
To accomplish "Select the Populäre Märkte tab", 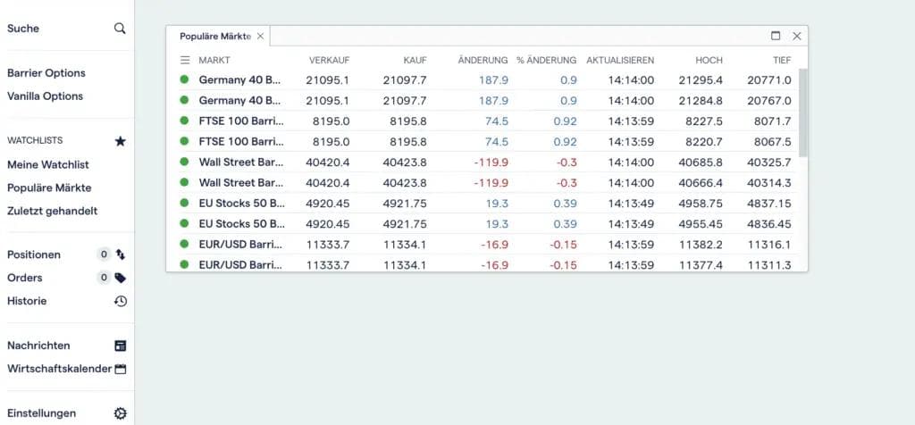I will pyautogui.click(x=215, y=36).
